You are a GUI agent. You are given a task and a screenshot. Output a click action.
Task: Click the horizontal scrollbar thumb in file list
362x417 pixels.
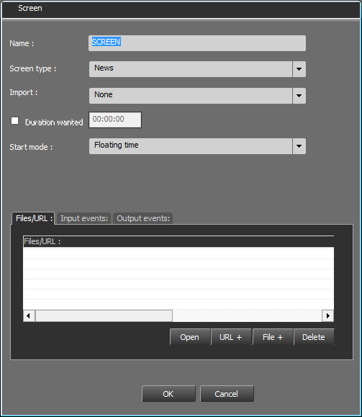104,315
